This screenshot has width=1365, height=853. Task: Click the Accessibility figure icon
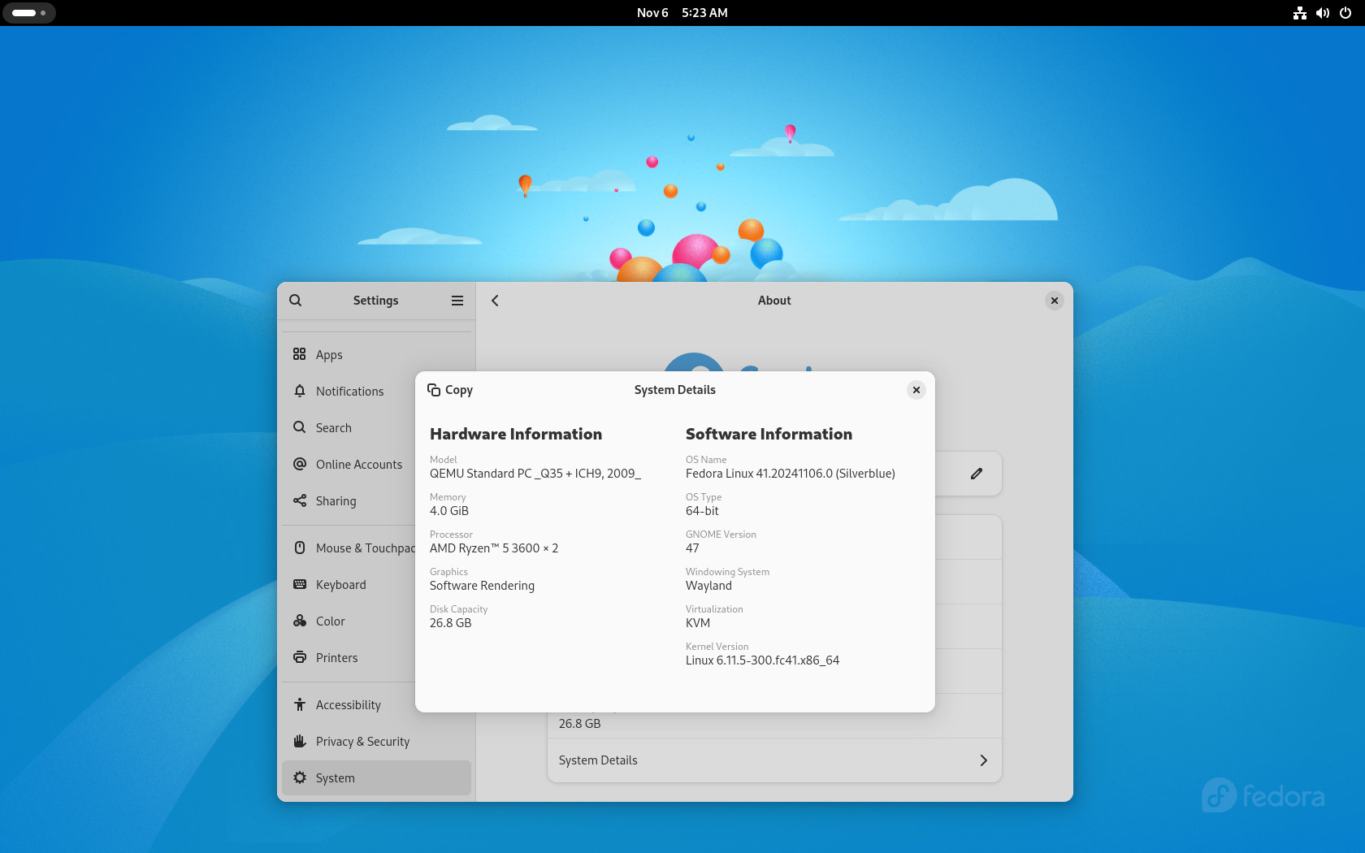pyautogui.click(x=300, y=704)
